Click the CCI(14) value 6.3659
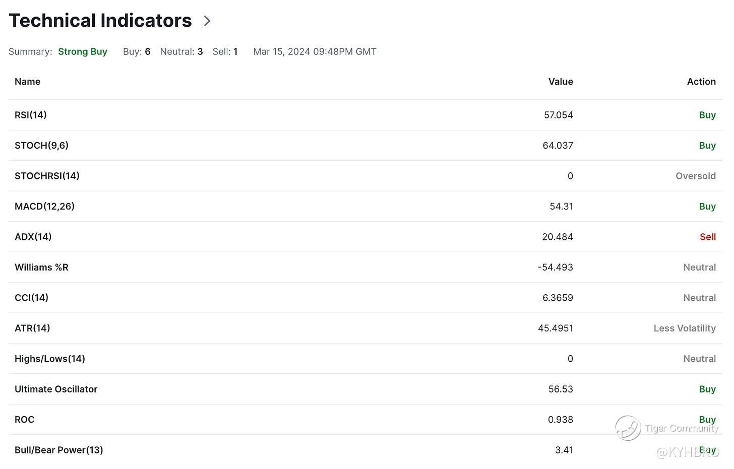734x469 pixels. (558, 298)
